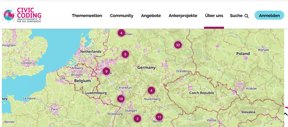Open the cluster marker 4 above Nuremberg
The height and width of the screenshot is (127, 288).
pyautogui.click(x=151, y=91)
